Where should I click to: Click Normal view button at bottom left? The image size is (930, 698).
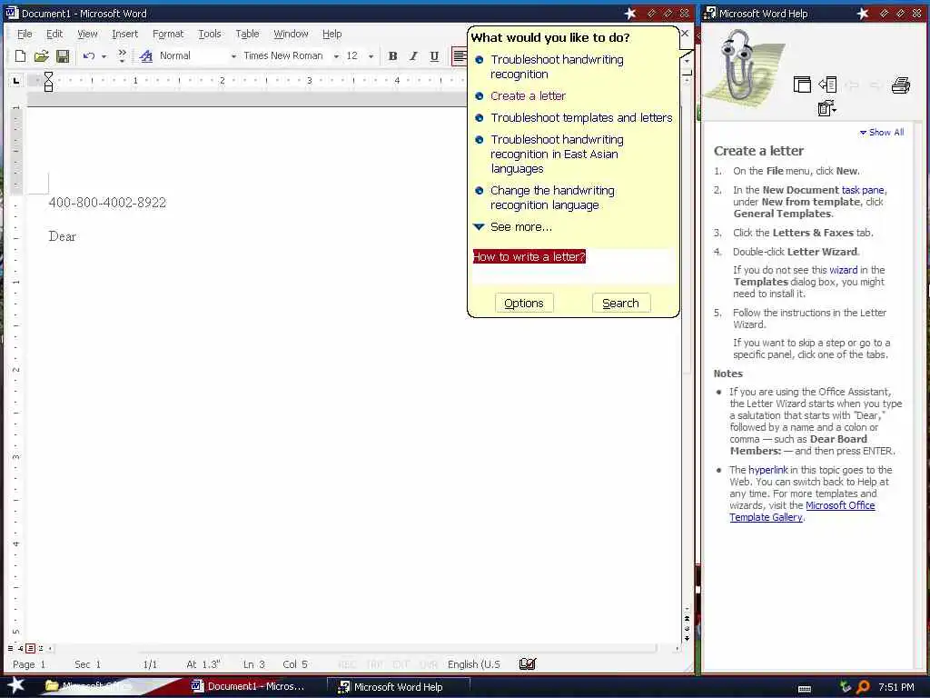click(10, 648)
